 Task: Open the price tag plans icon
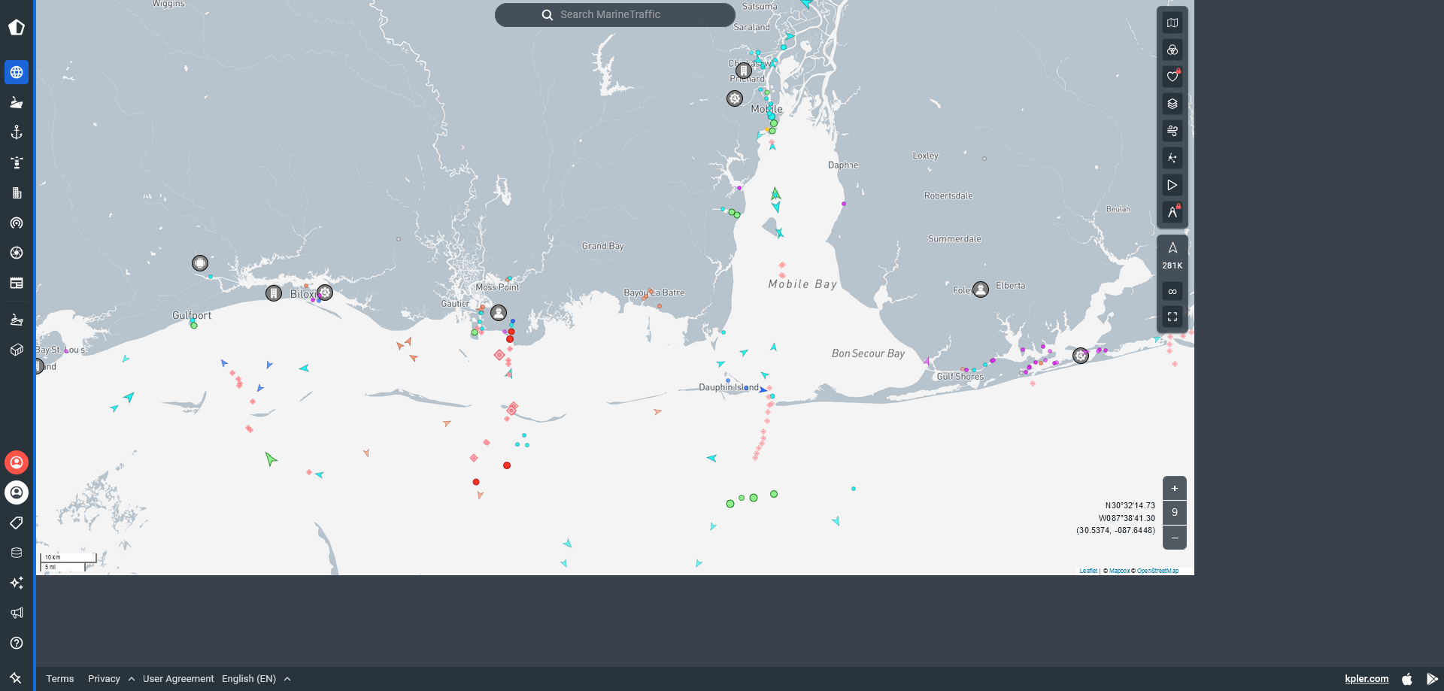(x=17, y=523)
